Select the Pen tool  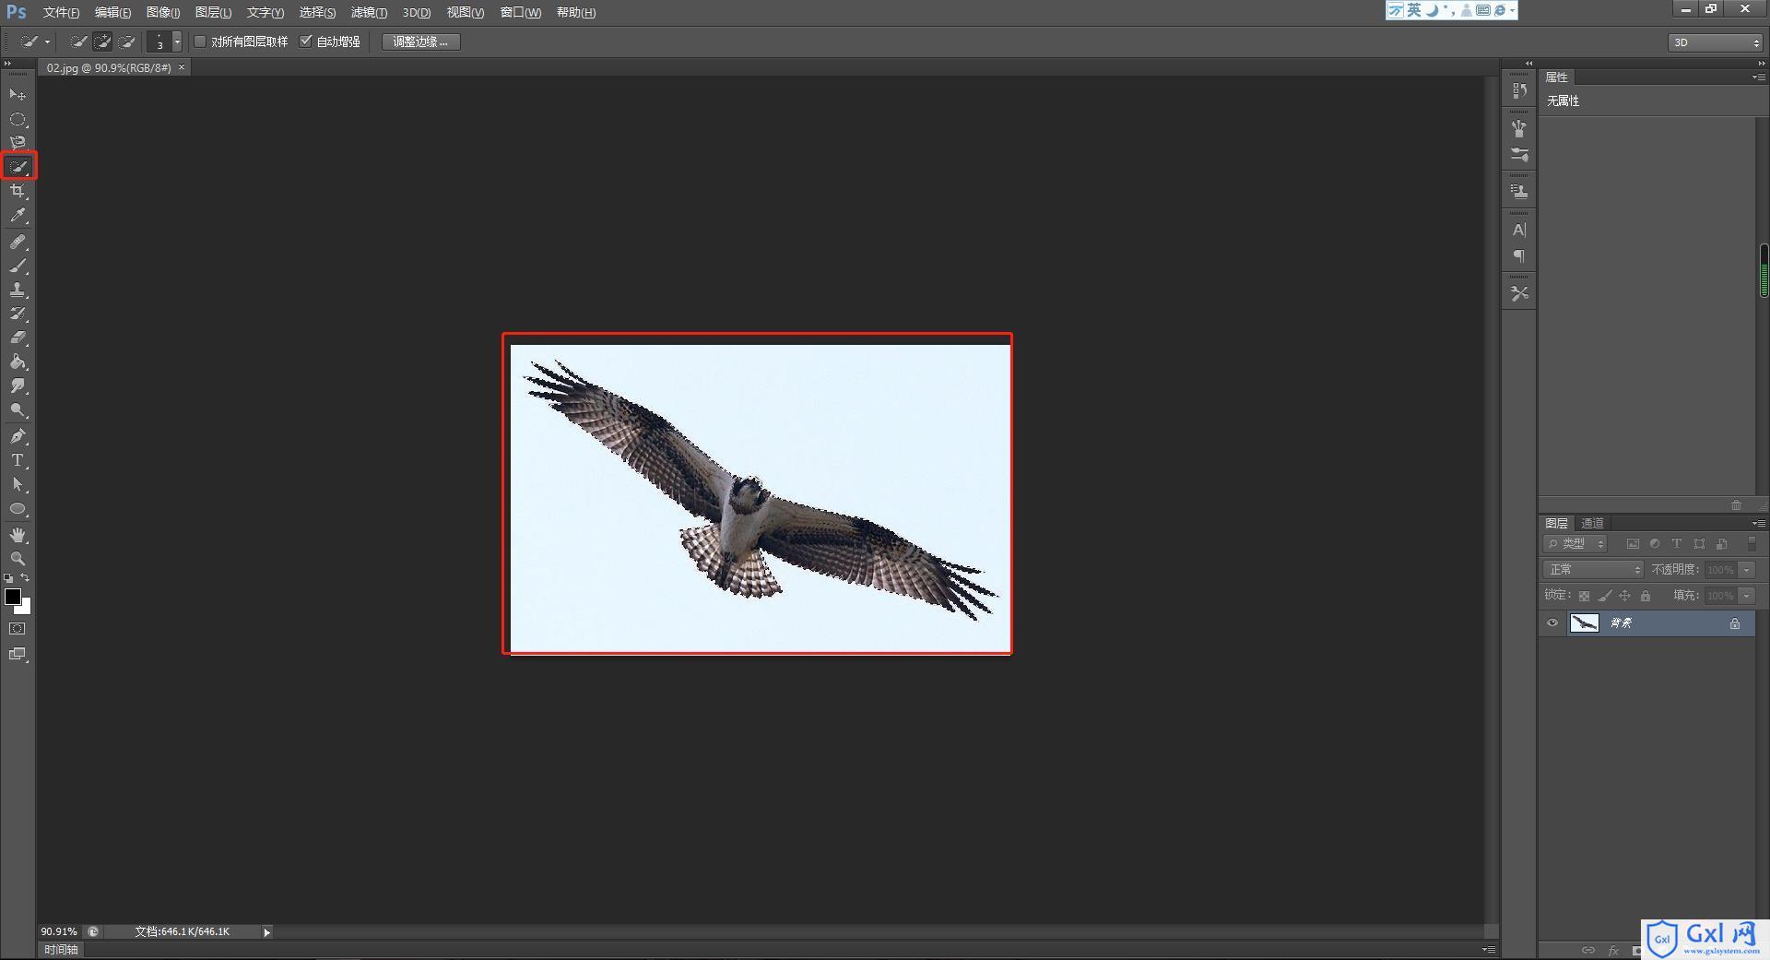pyautogui.click(x=18, y=436)
